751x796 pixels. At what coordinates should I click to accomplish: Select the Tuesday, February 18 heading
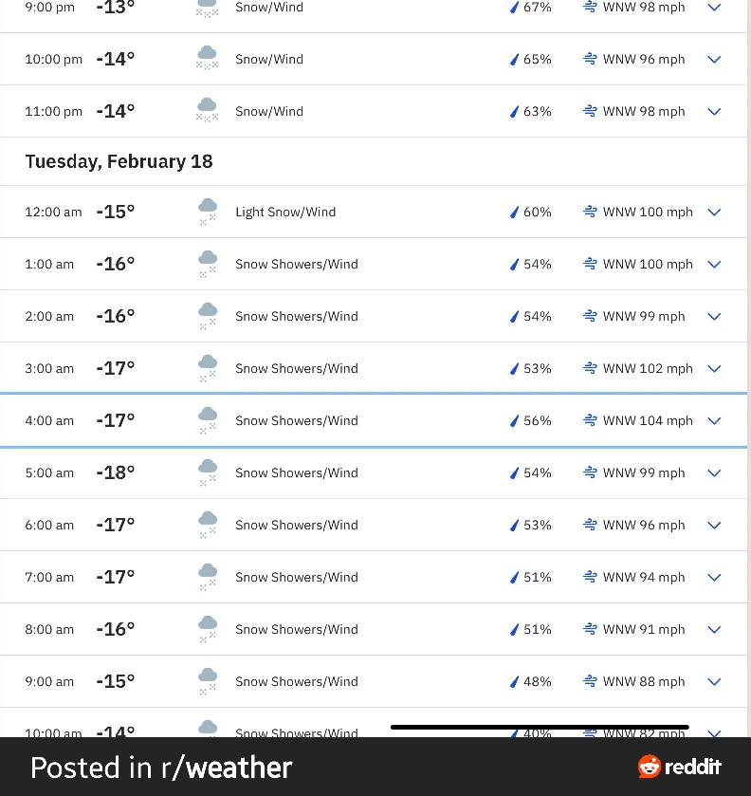(119, 161)
